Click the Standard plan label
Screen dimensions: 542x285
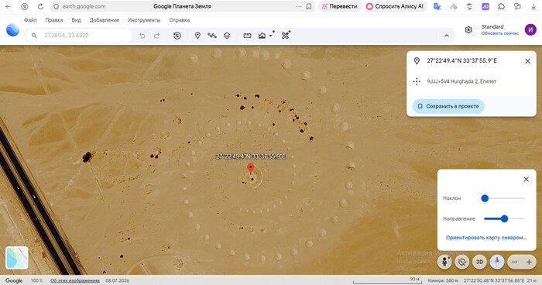pyautogui.click(x=492, y=26)
